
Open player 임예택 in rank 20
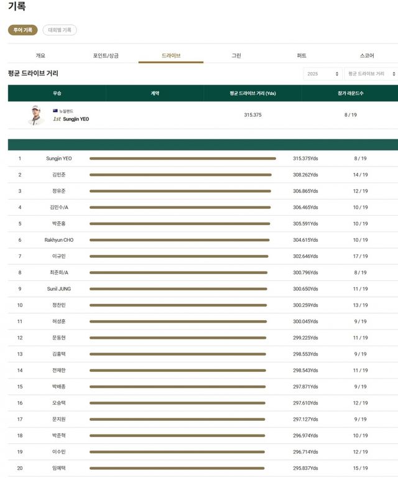click(x=59, y=468)
